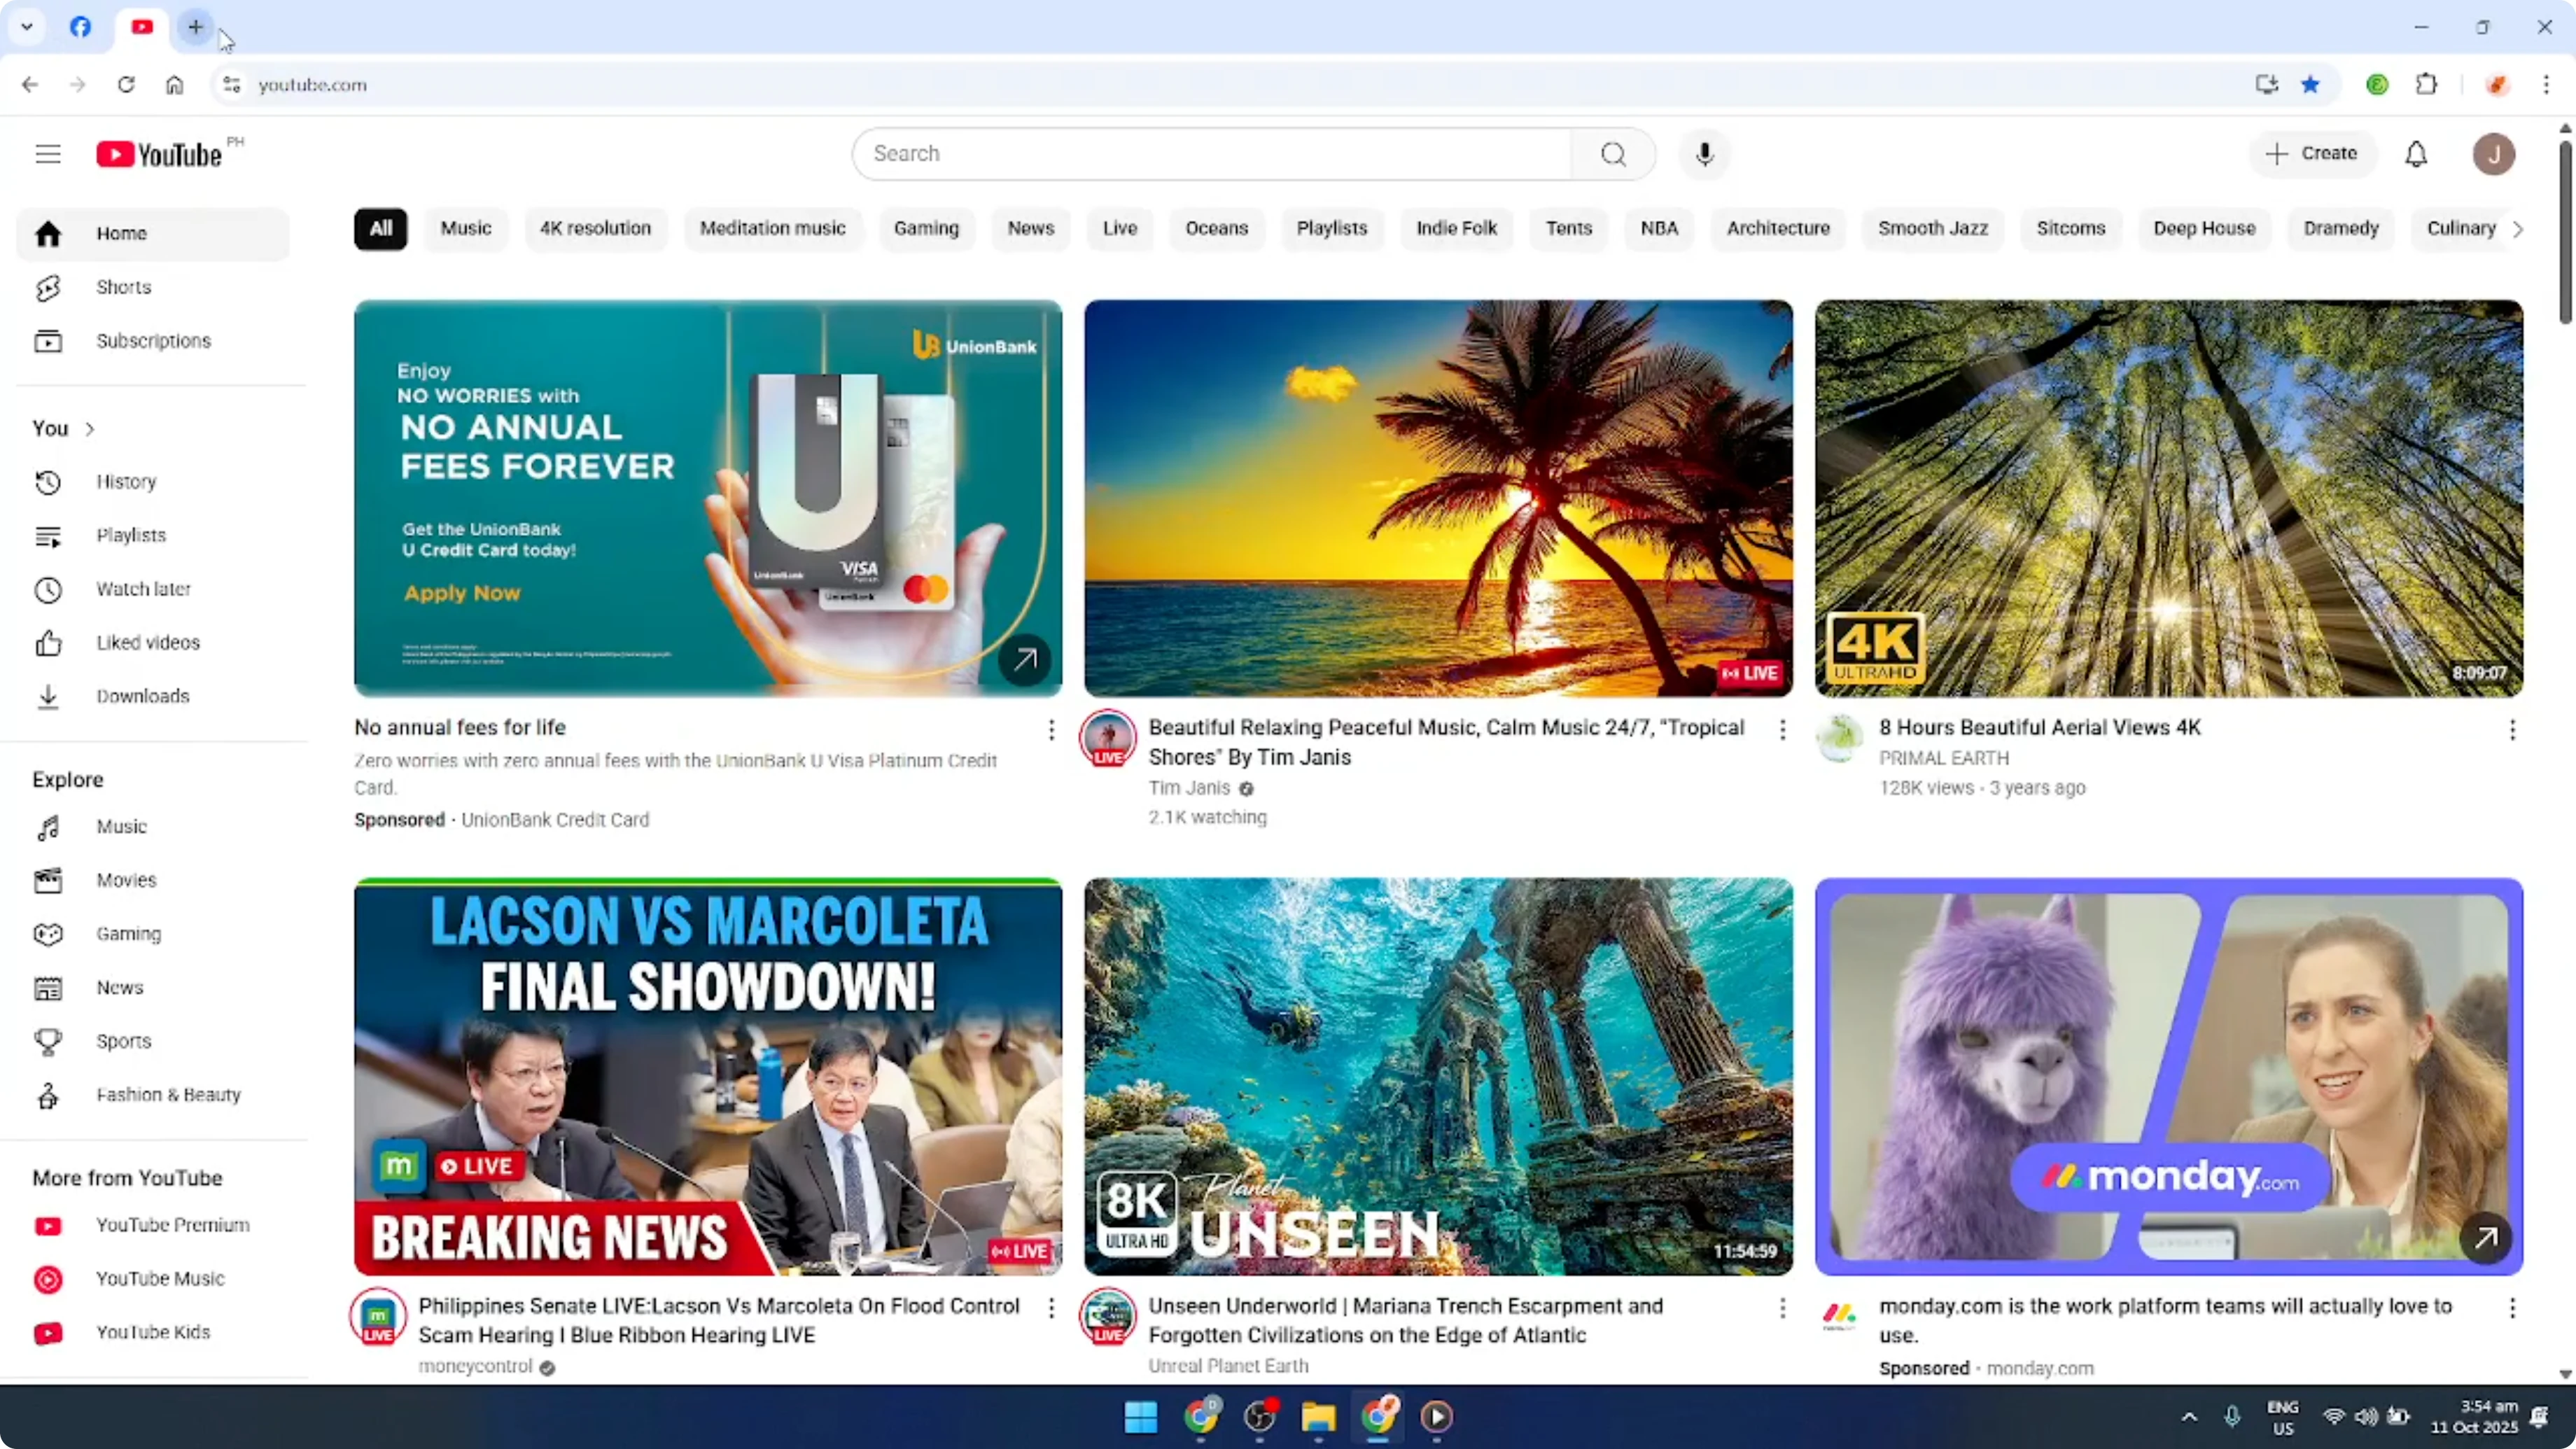Open File Explorer from the taskbar
2576x1449 pixels.
click(x=1318, y=1417)
